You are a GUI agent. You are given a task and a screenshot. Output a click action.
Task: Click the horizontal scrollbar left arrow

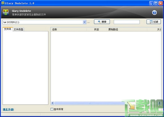tap(53, 103)
